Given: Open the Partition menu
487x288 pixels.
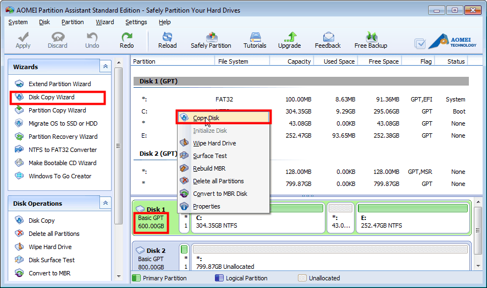Looking at the screenshot, I should 73,22.
